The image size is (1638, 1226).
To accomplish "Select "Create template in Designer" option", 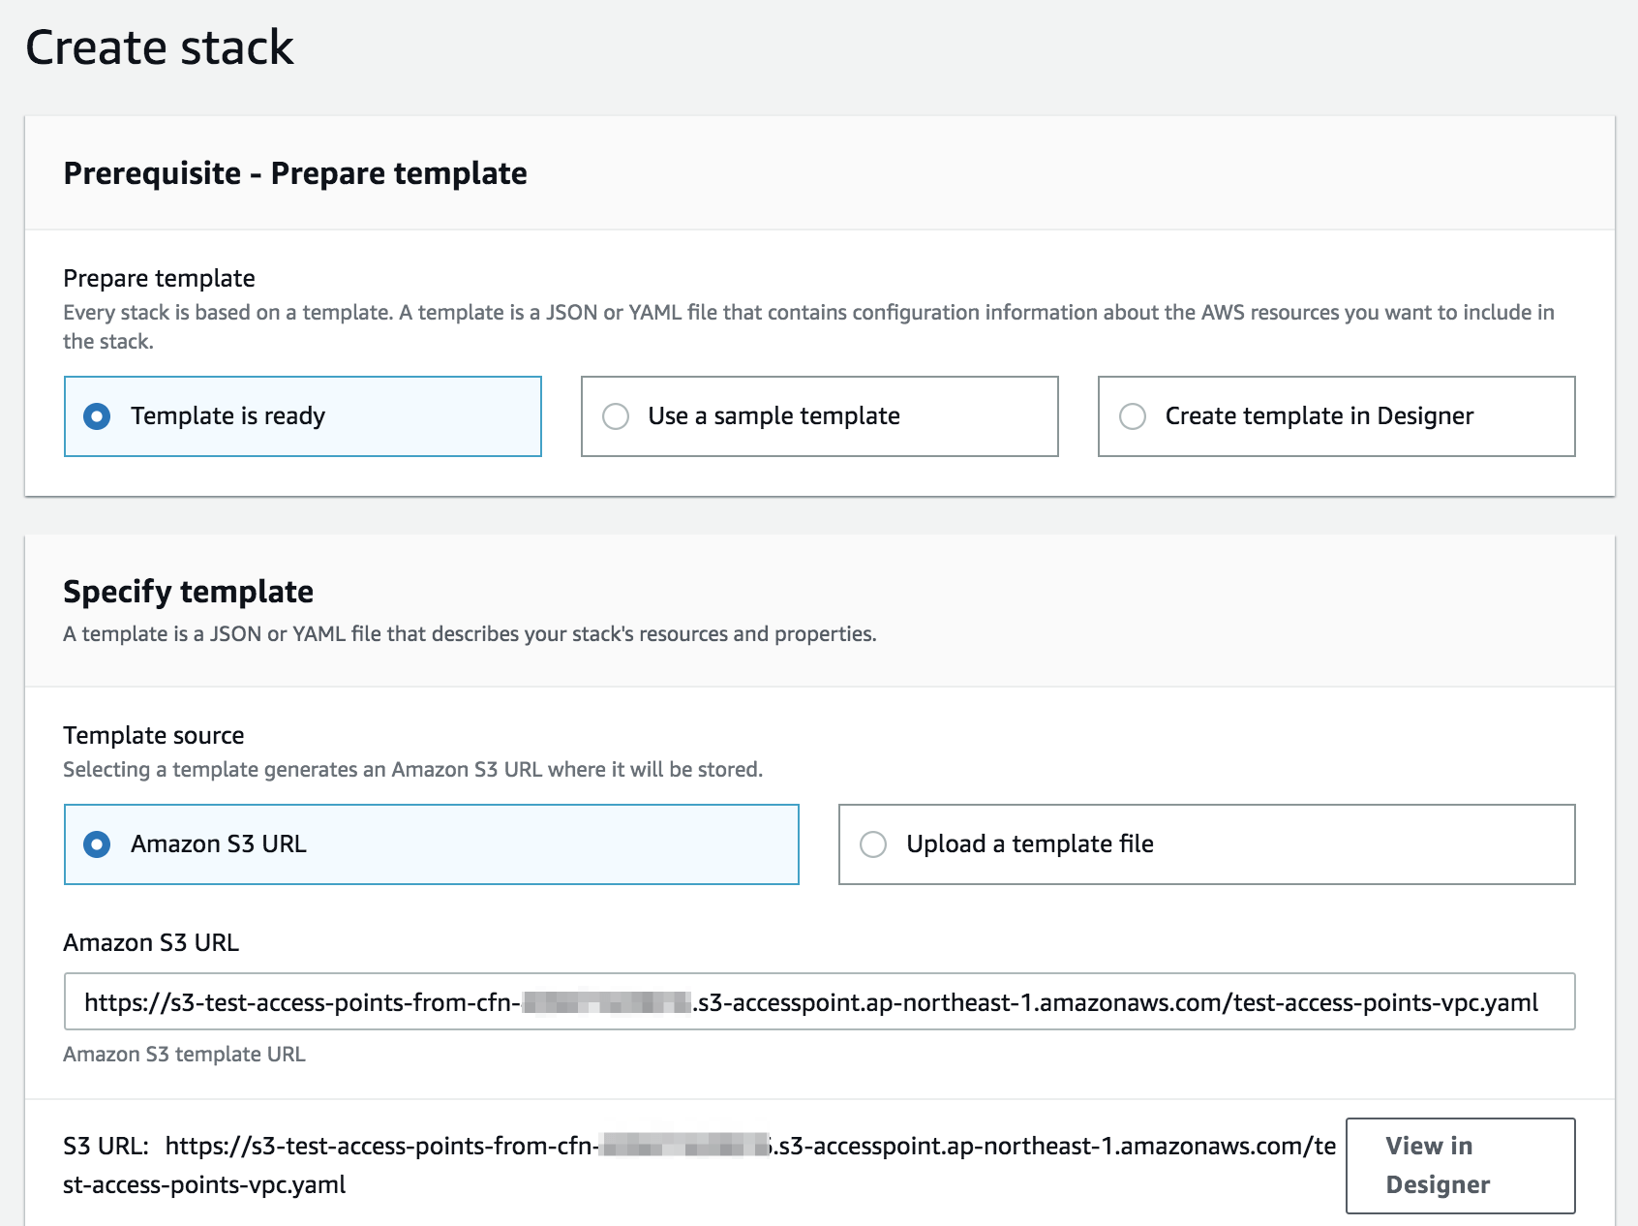I will [1133, 415].
